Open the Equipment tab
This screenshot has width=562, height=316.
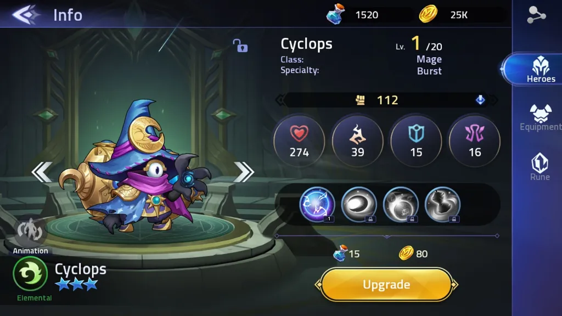pos(541,117)
